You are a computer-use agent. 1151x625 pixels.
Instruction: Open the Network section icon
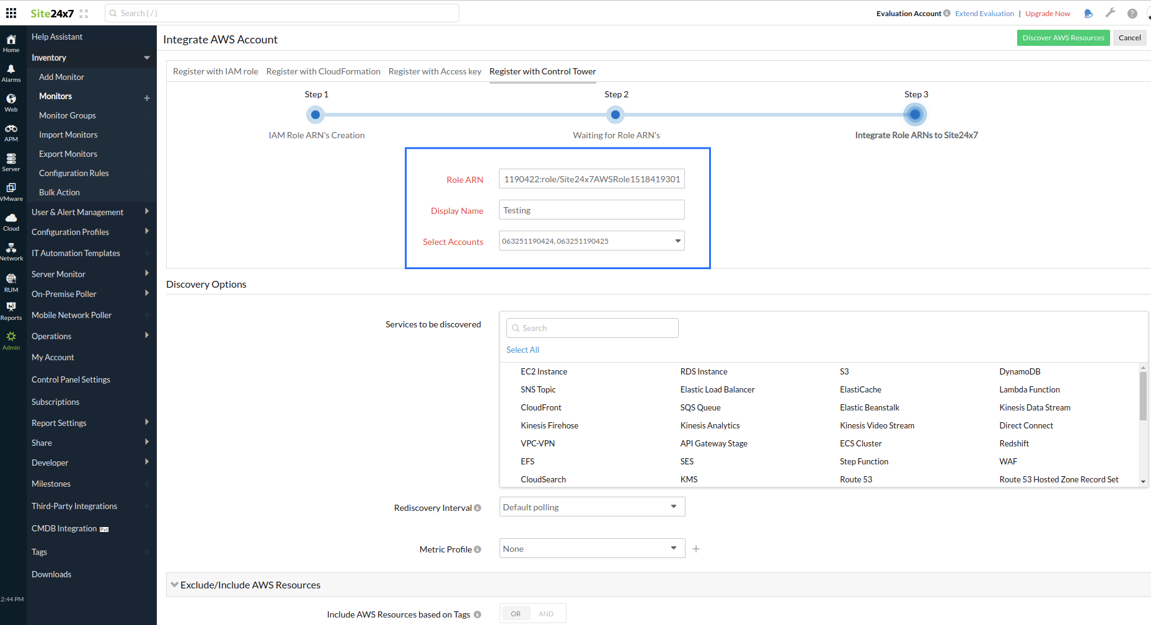coord(11,252)
